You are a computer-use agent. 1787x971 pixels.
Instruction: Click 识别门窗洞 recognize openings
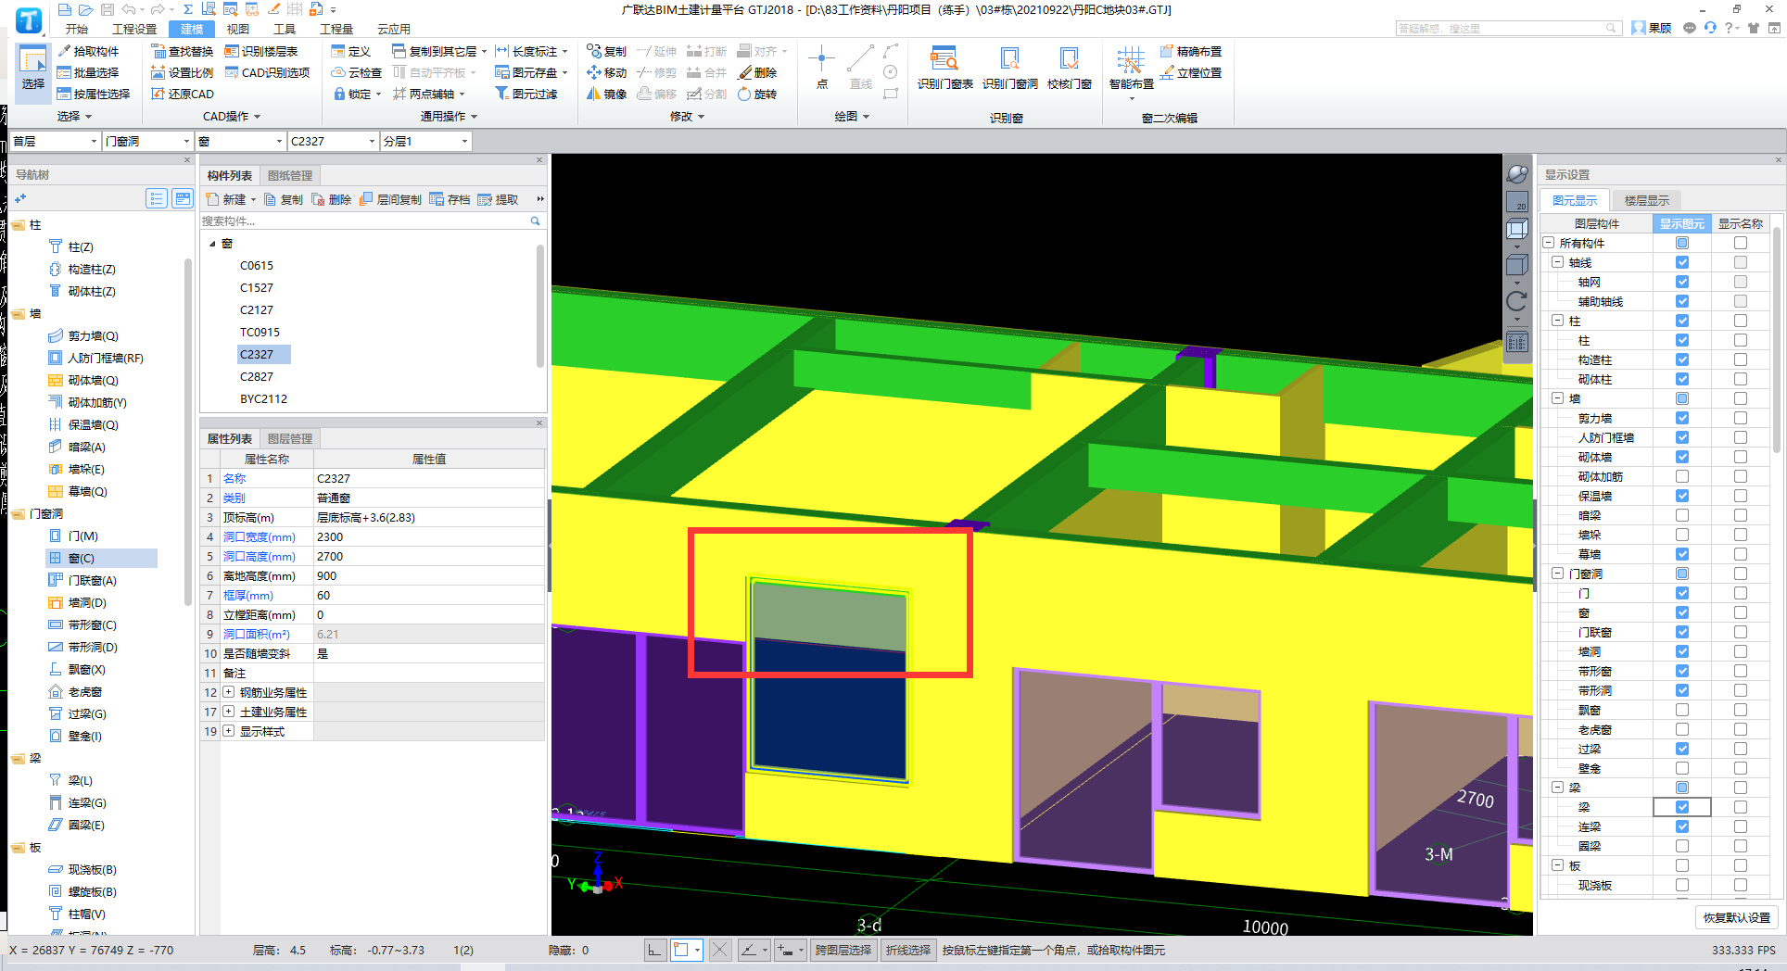1009,69
